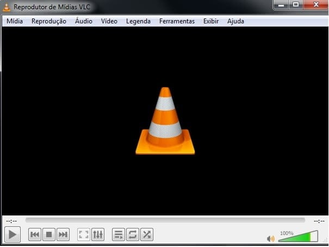Click the playback seek bar
Viewport: 329px width, 247px height.
pos(165,220)
